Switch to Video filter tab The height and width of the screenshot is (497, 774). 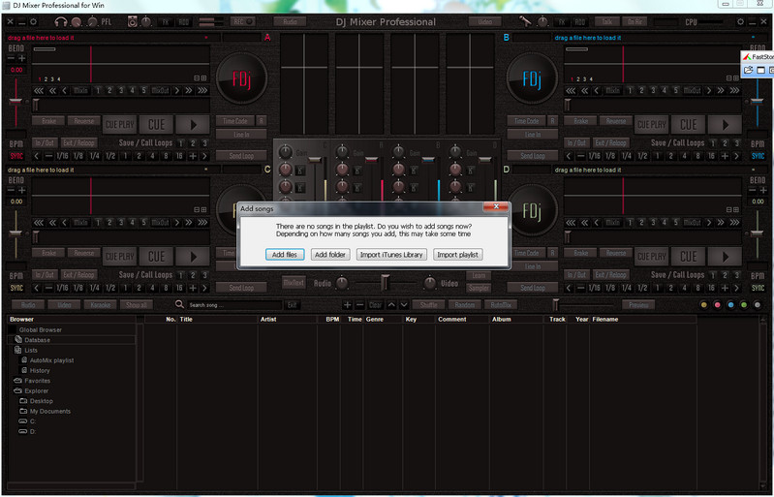(x=64, y=304)
